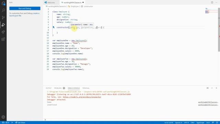Click the editor minimap preview
The image size is (220, 124).
click(x=211, y=11)
